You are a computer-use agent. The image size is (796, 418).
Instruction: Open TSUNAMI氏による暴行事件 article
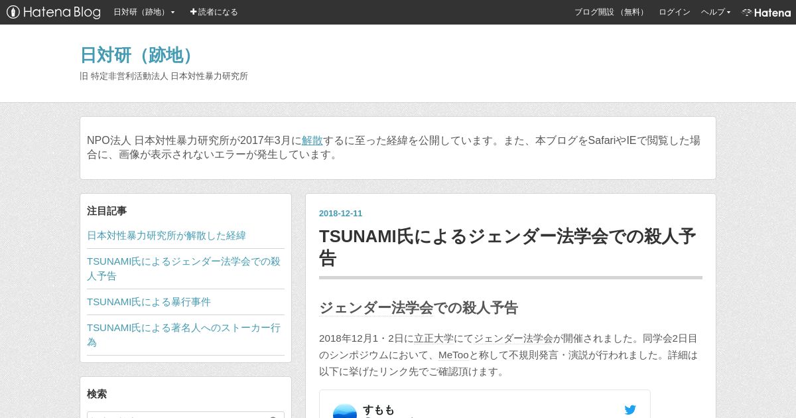tap(149, 302)
